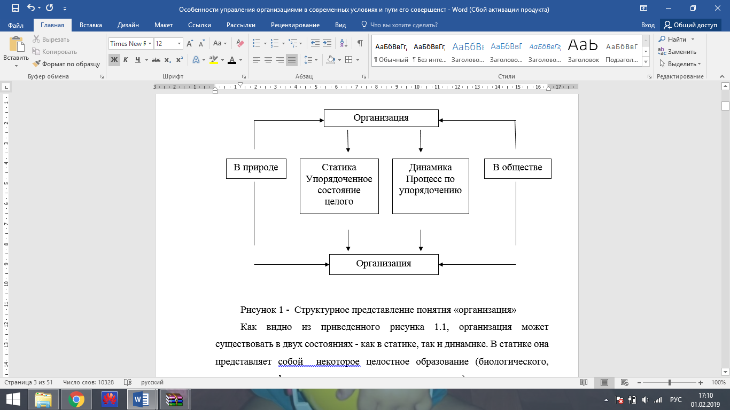Undo the last action
Screen dimensions: 730x410
coord(30,9)
